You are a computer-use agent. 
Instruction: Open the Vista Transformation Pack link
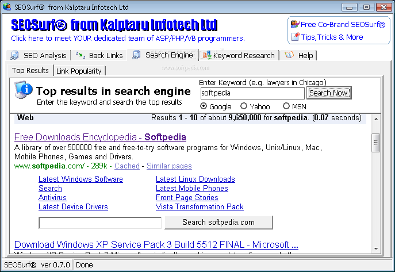pyautogui.click(x=200, y=207)
